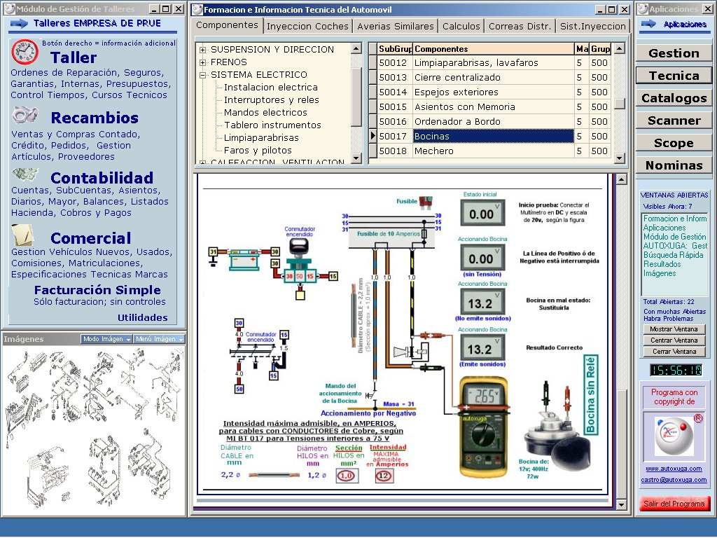Click the money icon beside Contabilidad
717x538 pixels.
coord(25,174)
